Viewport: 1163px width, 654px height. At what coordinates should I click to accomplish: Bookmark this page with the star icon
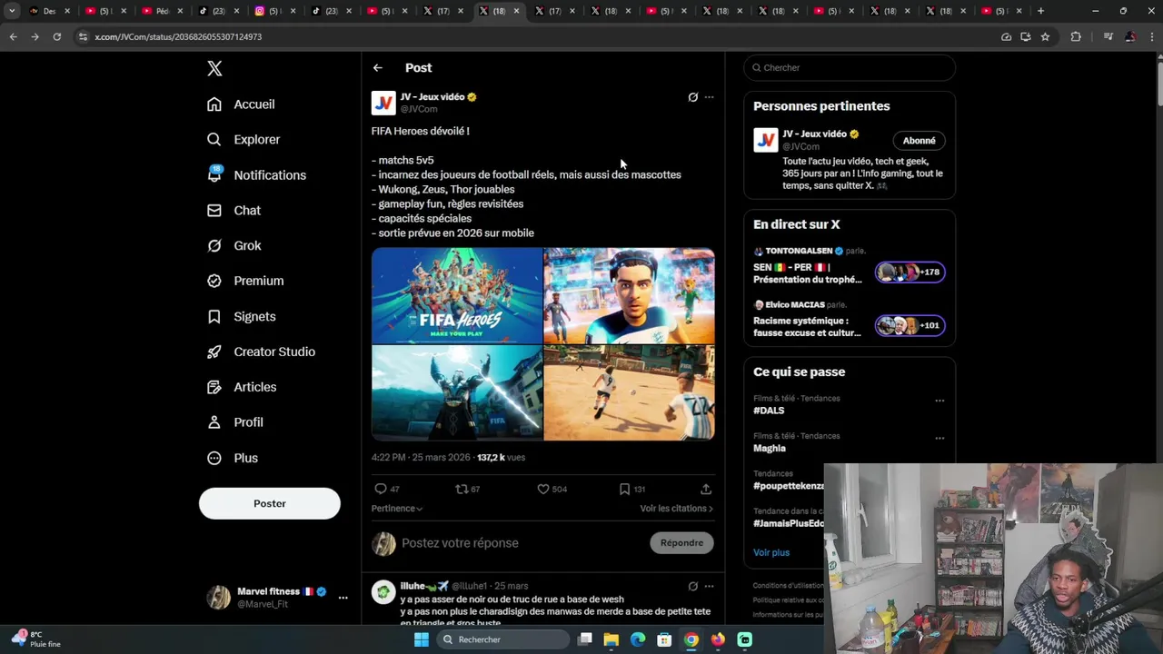click(1045, 36)
